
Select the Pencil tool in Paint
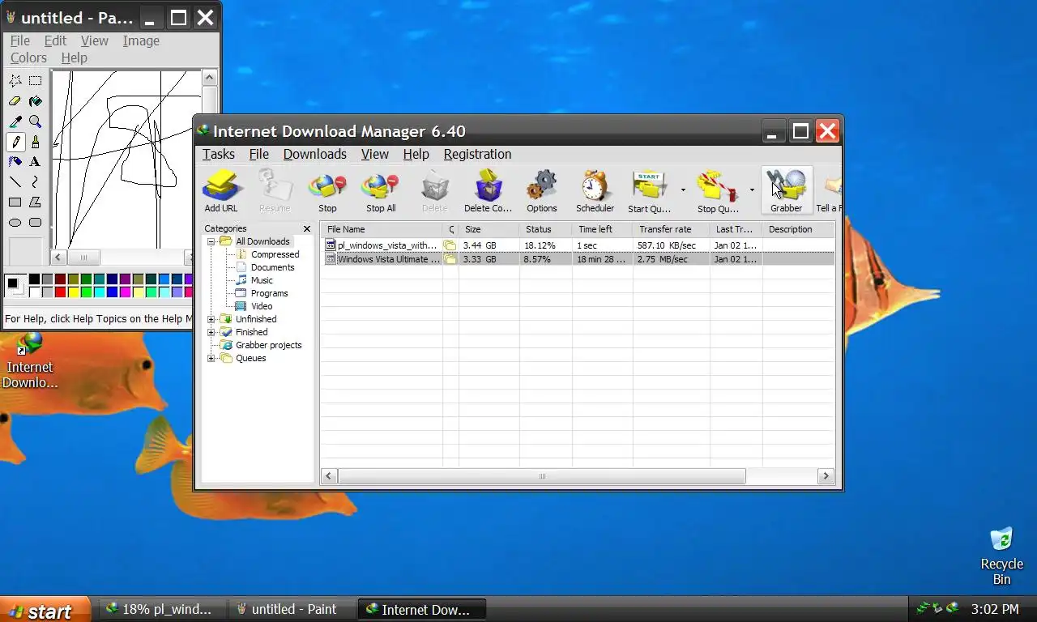click(15, 142)
